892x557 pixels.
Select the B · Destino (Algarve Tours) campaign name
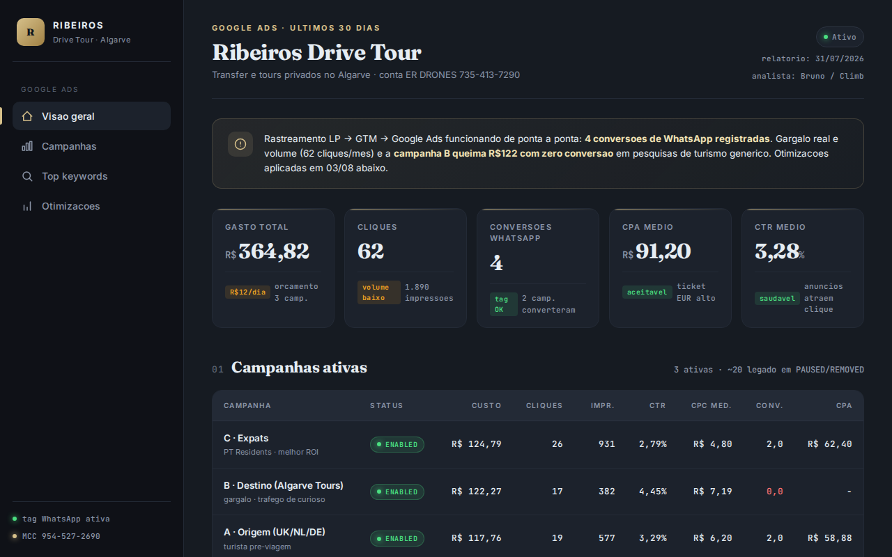tap(284, 485)
